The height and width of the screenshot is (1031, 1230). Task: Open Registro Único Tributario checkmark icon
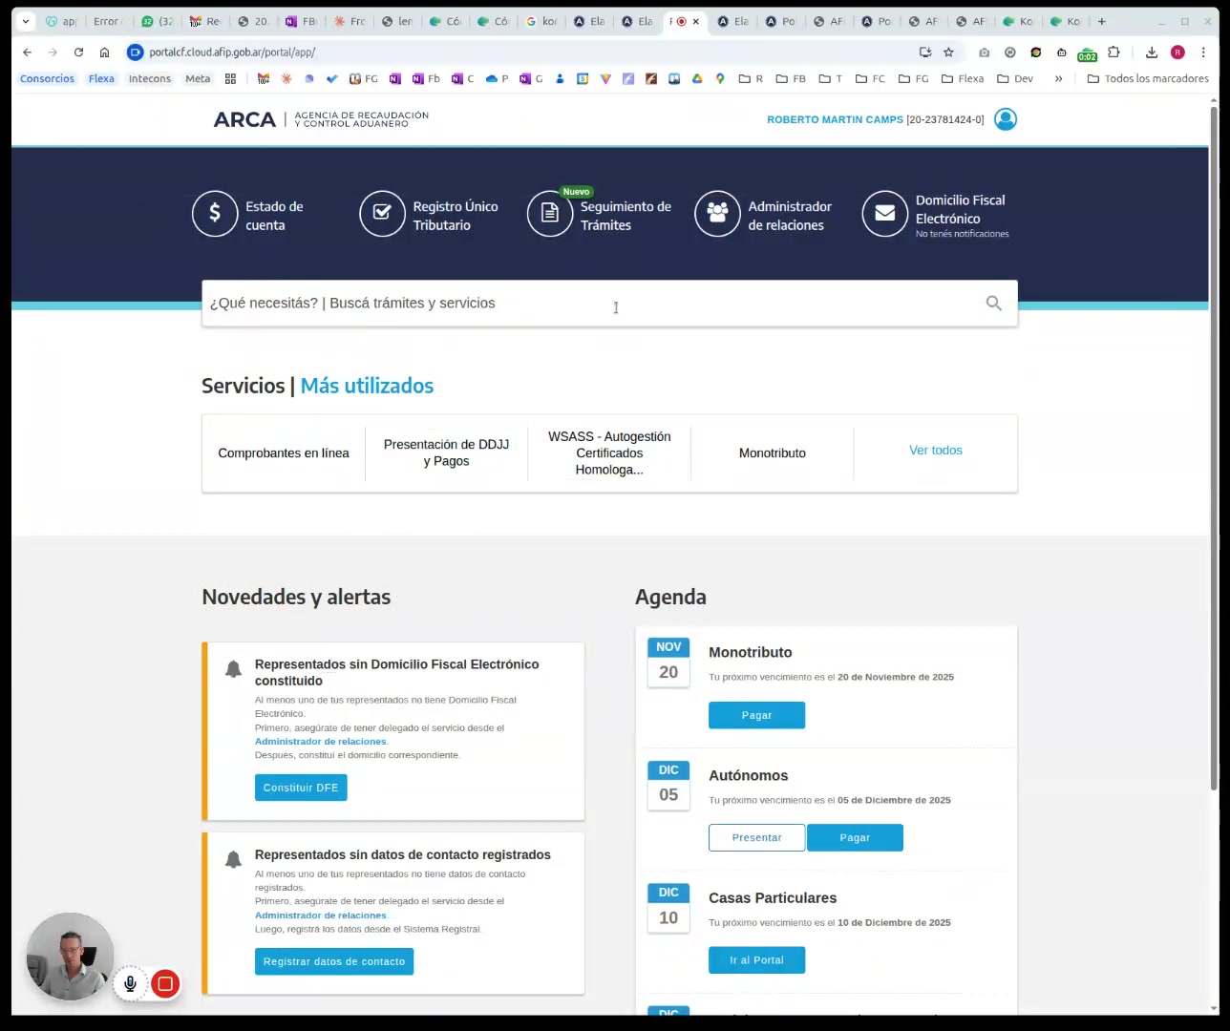(382, 214)
